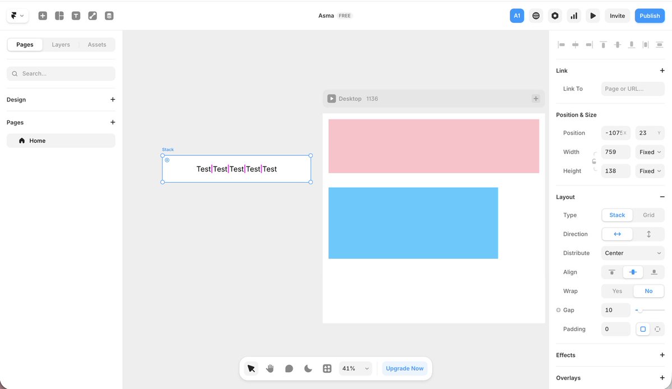This screenshot has height=389, width=672.
Task: Select the Layout tool icon
Action: [x=59, y=16]
